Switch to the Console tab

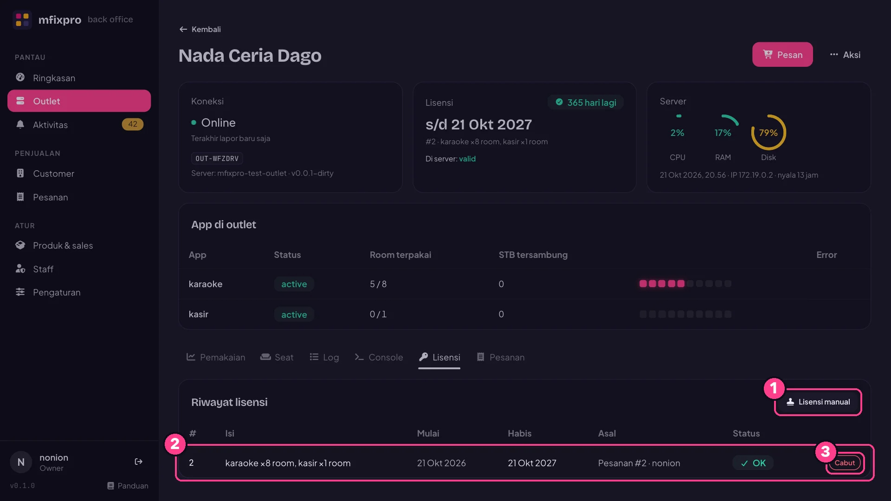pos(379,357)
